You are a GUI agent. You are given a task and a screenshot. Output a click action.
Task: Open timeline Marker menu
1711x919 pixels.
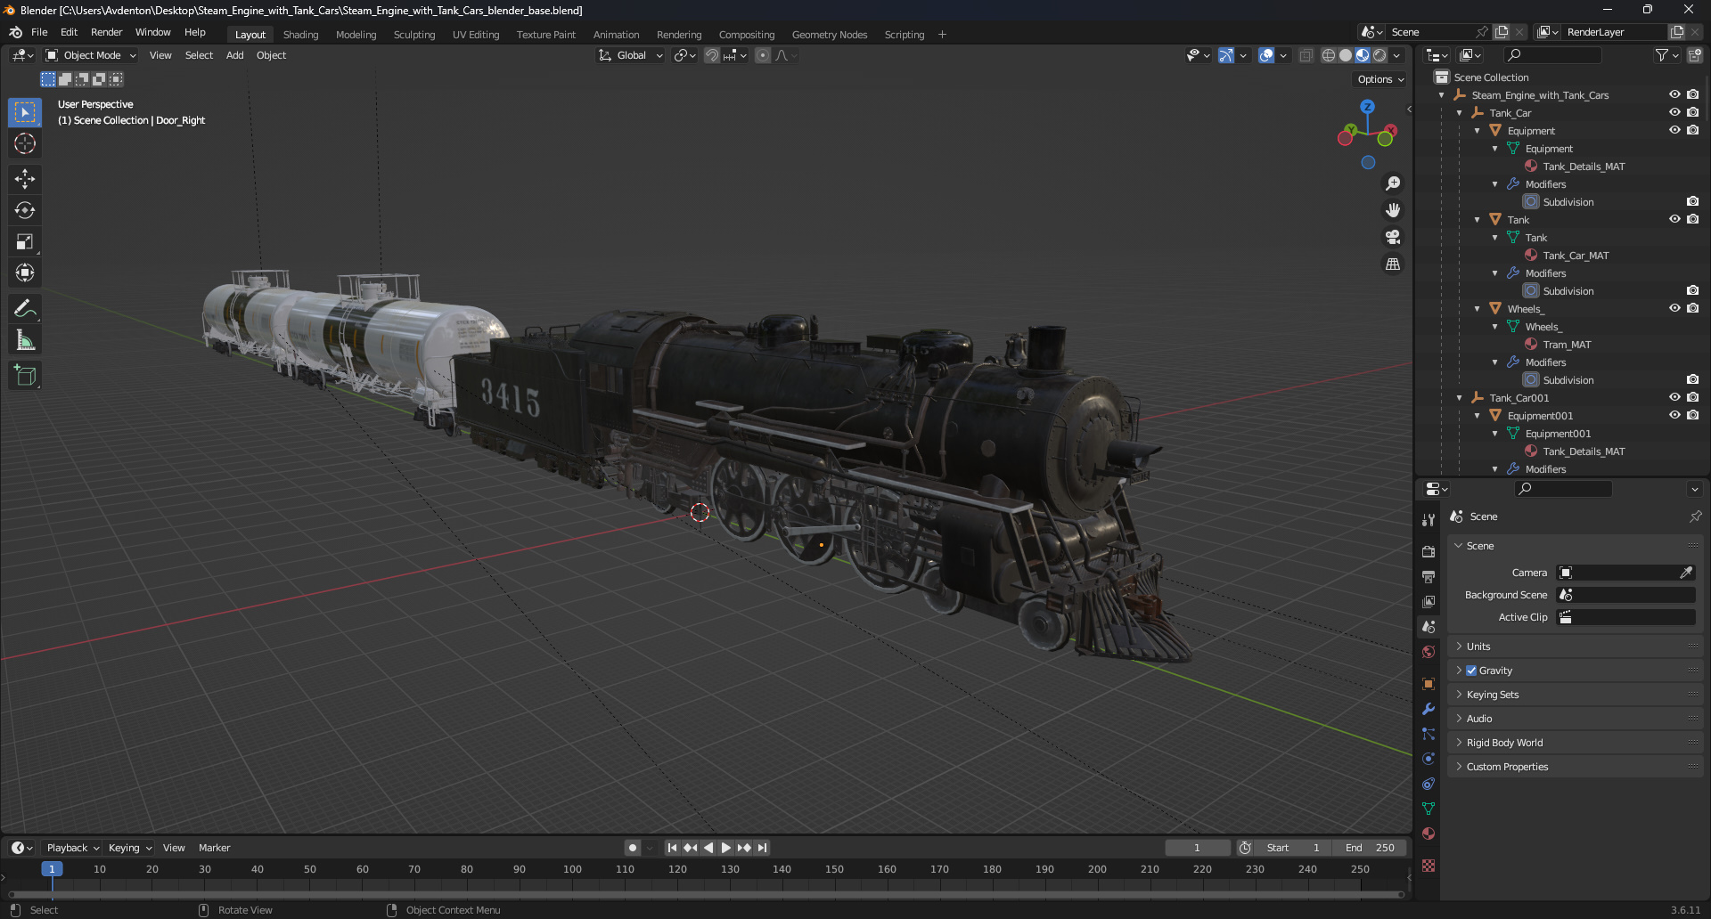(x=214, y=848)
